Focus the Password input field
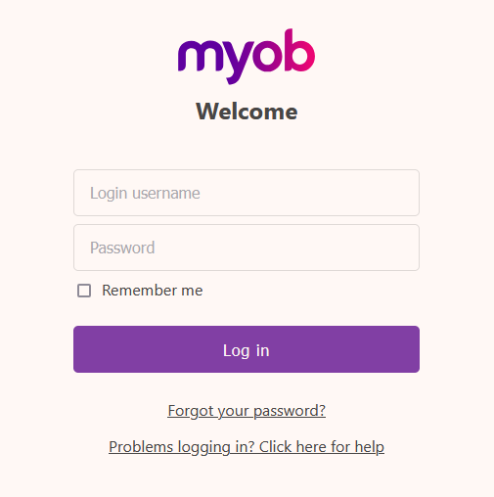This screenshot has height=497, width=494. 247,248
